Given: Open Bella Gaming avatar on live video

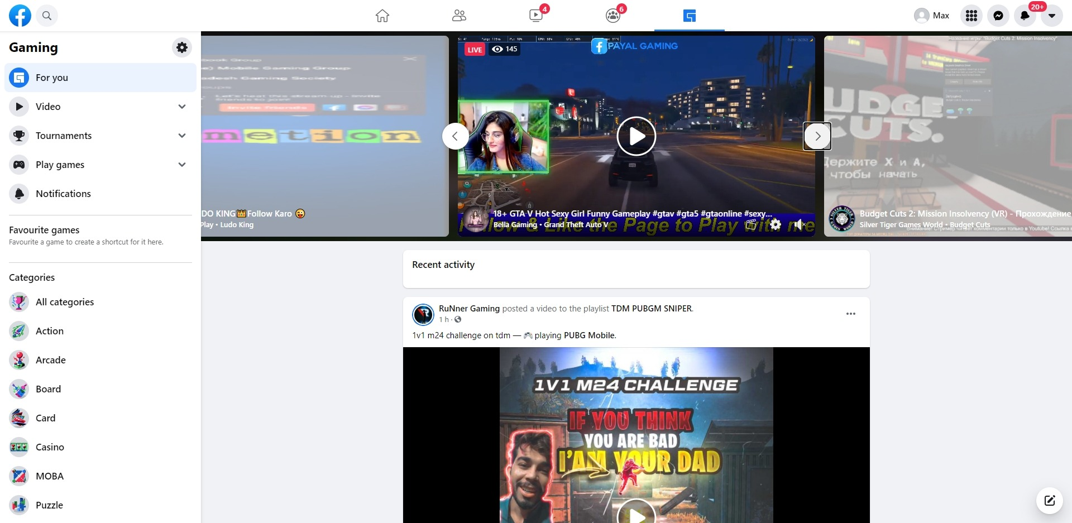Looking at the screenshot, I should tap(476, 219).
